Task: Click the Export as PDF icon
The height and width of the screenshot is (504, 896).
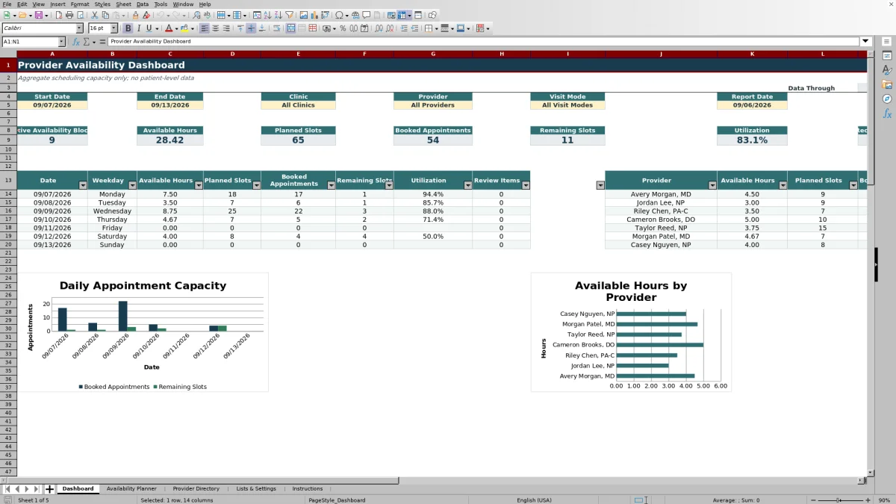Action: click(x=57, y=15)
